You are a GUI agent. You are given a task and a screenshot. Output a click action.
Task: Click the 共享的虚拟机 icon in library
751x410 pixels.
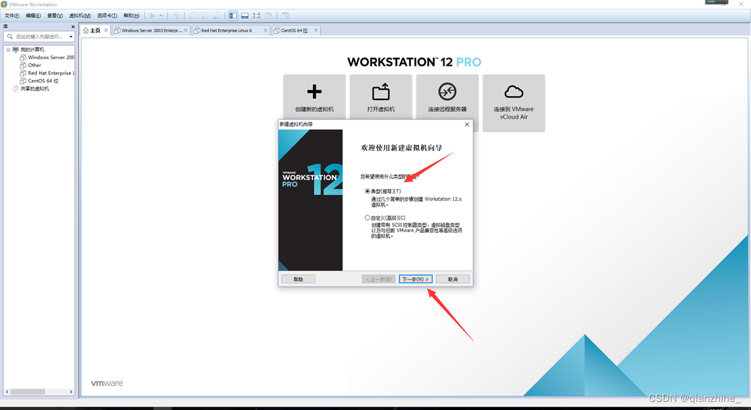[x=16, y=89]
